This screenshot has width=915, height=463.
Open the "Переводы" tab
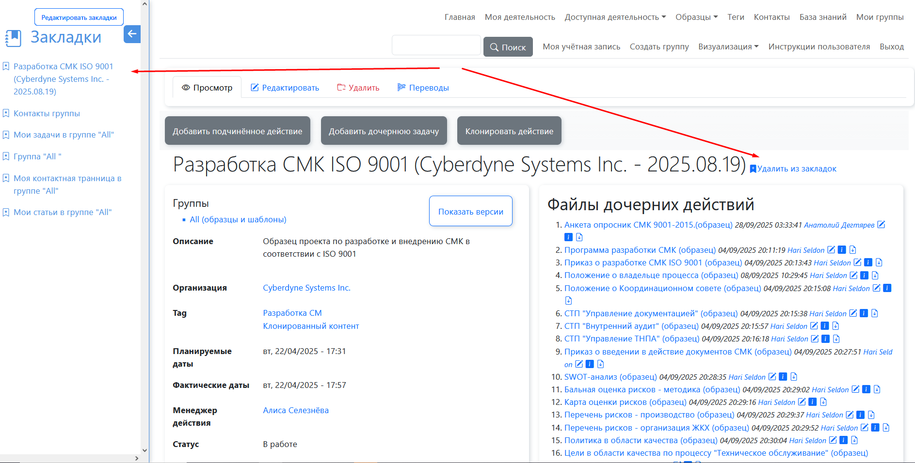point(423,88)
